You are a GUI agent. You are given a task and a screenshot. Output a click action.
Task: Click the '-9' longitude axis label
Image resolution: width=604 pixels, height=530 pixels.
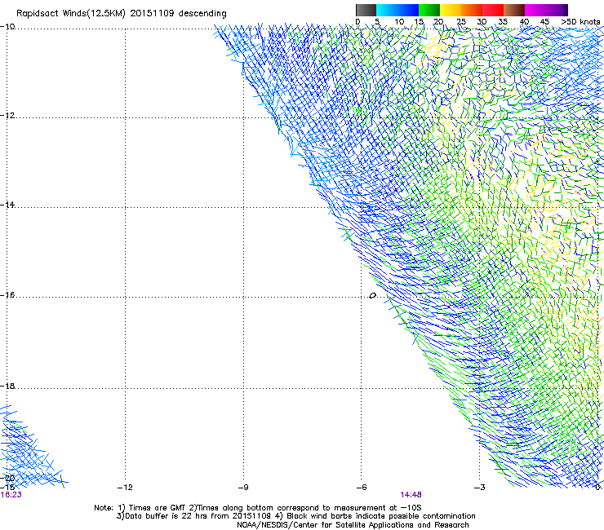(x=243, y=488)
